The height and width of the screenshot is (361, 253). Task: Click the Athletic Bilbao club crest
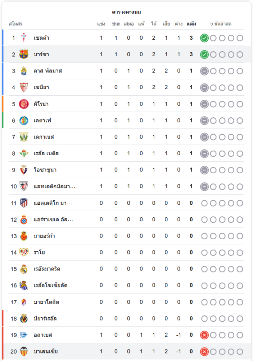[x=24, y=186]
